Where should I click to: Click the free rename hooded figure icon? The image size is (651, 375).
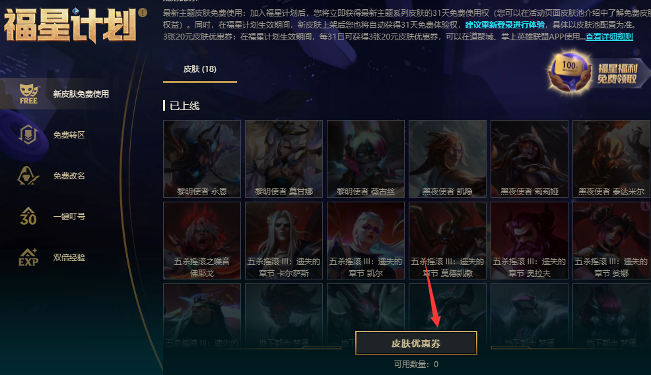[28, 175]
